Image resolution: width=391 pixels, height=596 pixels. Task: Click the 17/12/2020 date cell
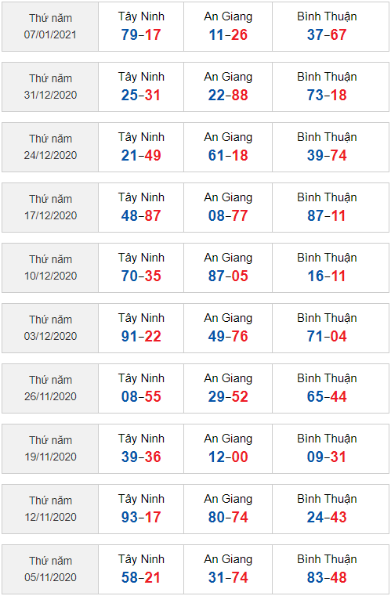pos(50,208)
